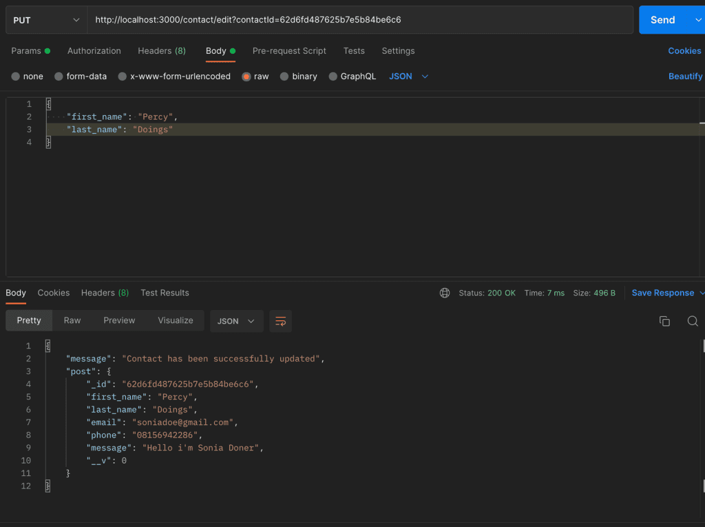Image resolution: width=705 pixels, height=527 pixels.
Task: Click Beautify to format the JSON body
Action: pyautogui.click(x=685, y=76)
